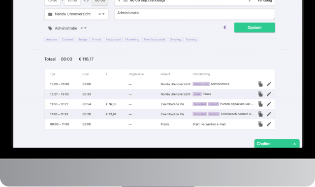315x187 pixels.
Task: Copy the Pauze time entry
Action: [x=260, y=94]
